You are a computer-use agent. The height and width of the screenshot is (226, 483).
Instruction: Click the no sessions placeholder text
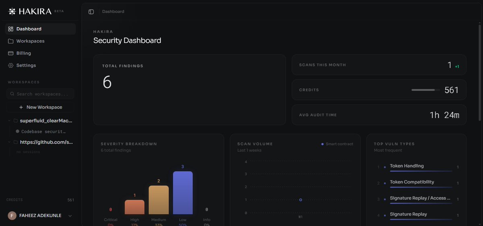click(28, 152)
